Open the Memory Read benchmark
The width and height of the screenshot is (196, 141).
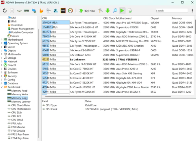click(17, 91)
